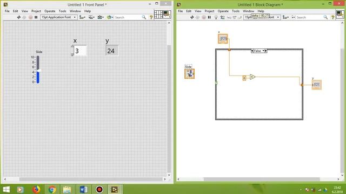Open File Explorer from the taskbar
Screen dimensions: 346x194
coord(67,189)
